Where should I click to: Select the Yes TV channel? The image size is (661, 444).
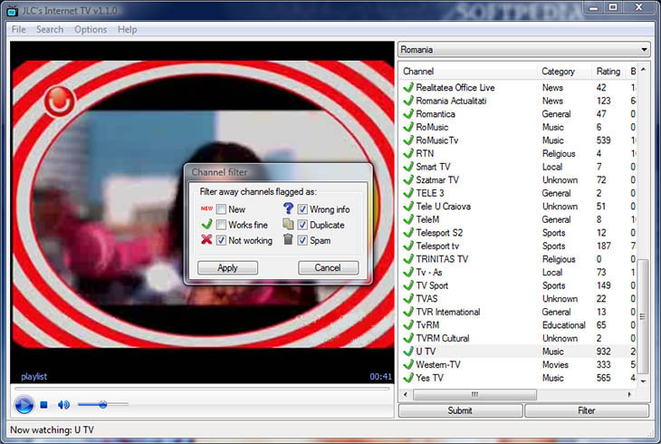(518, 378)
